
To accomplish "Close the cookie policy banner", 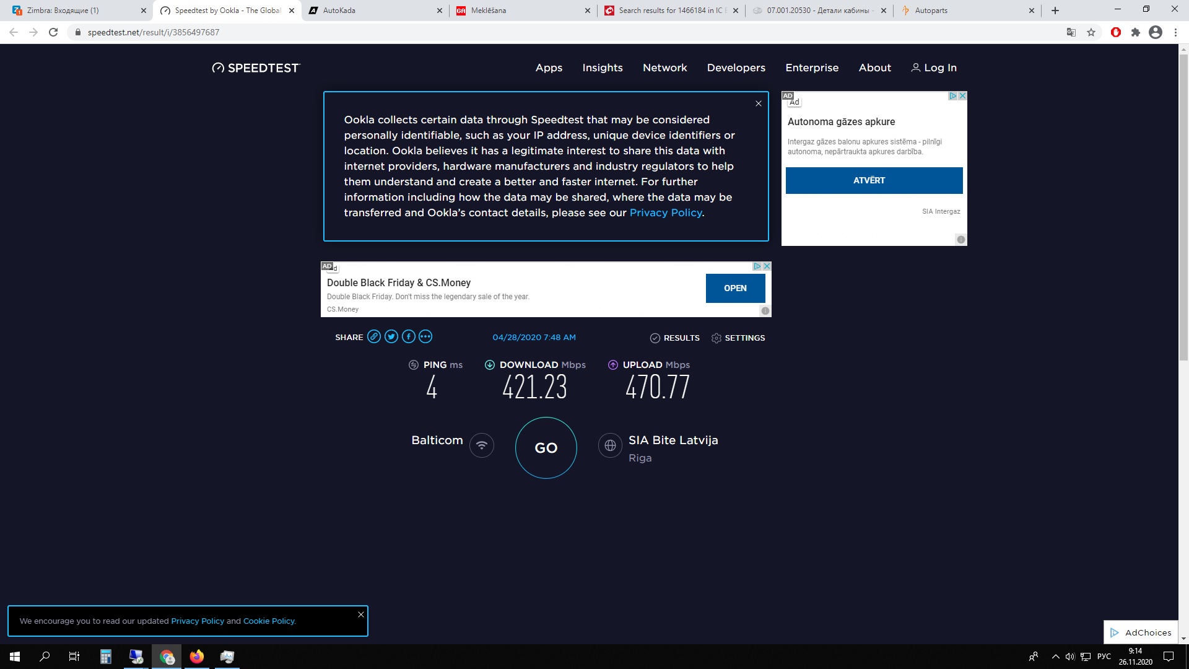I will 361,614.
